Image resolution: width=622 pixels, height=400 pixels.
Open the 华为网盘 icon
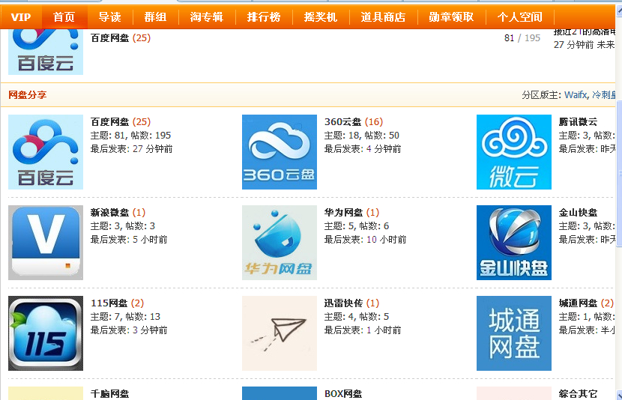pyautogui.click(x=280, y=243)
